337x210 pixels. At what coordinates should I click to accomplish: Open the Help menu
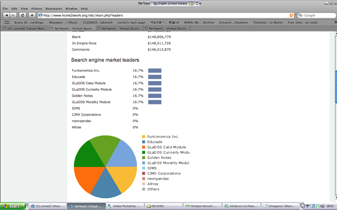(x=84, y=8)
